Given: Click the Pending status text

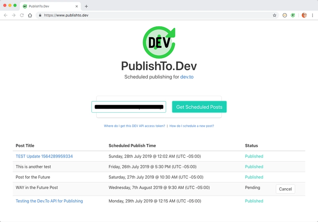Looking at the screenshot, I should 252,187.
